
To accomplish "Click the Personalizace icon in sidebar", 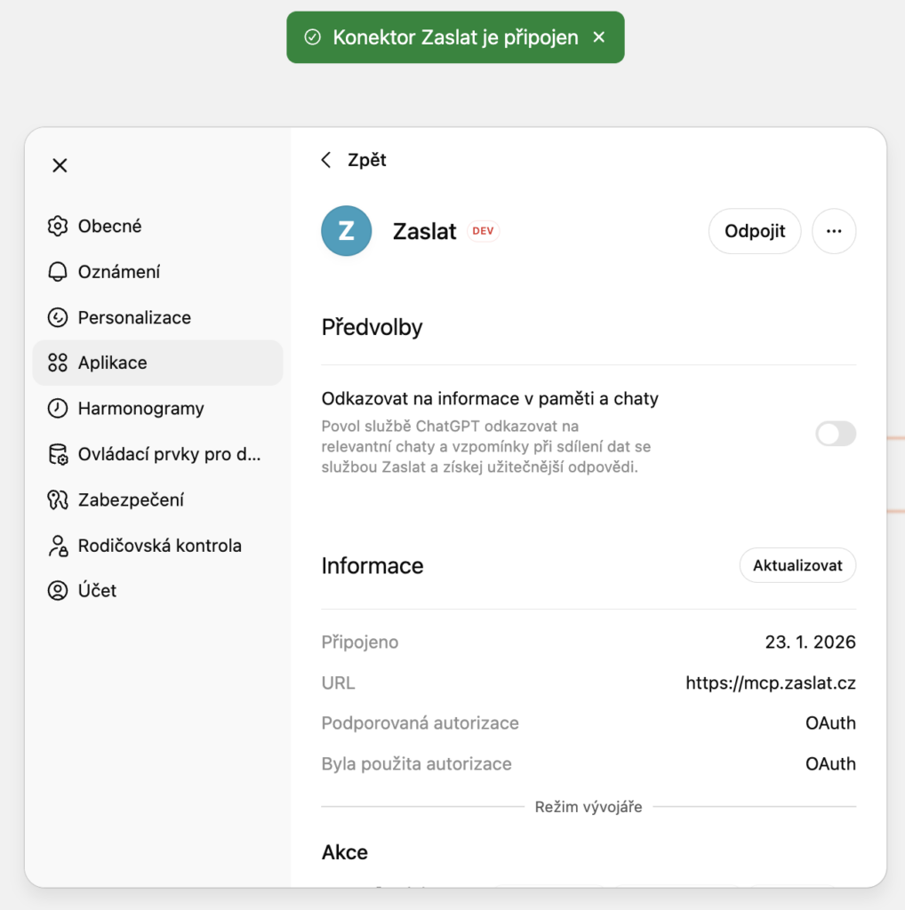I will coord(58,317).
